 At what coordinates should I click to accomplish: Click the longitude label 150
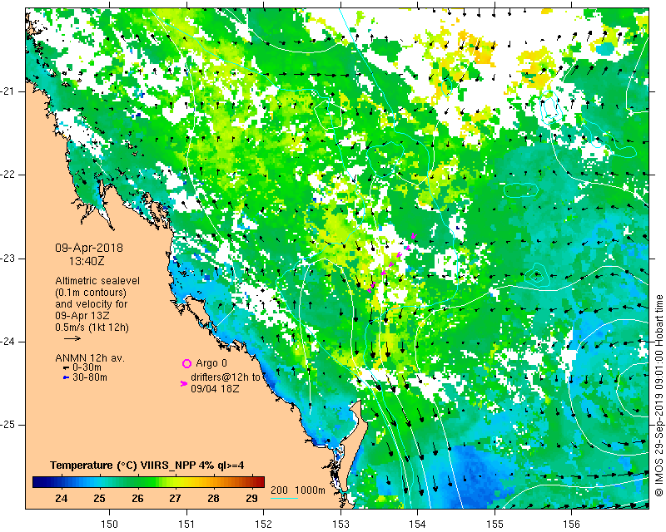tap(110, 525)
